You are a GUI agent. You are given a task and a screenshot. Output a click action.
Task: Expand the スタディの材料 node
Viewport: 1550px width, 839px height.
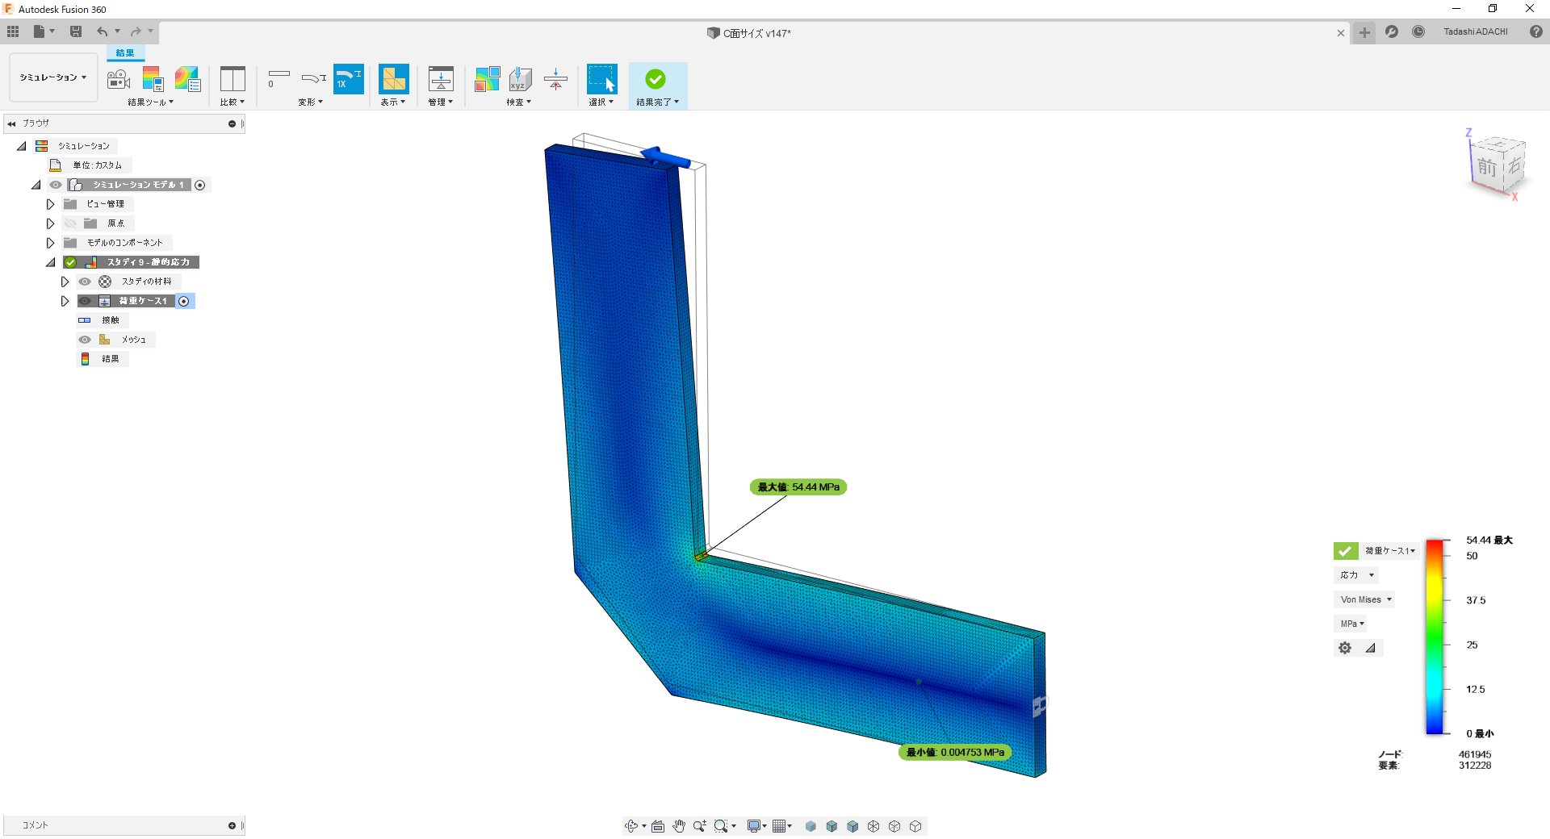click(65, 282)
